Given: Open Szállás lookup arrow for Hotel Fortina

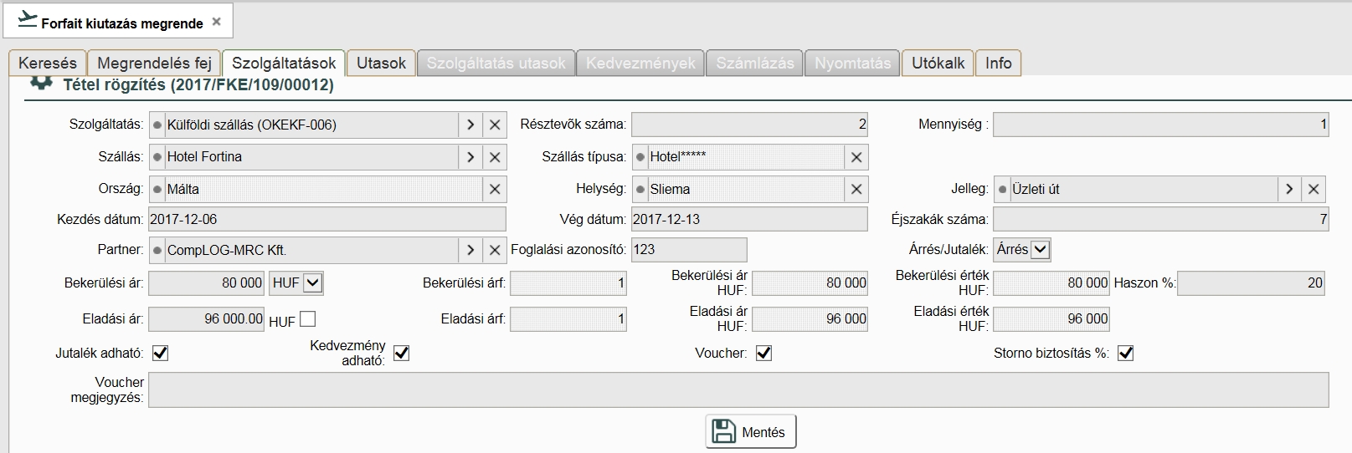Looking at the screenshot, I should 470,157.
